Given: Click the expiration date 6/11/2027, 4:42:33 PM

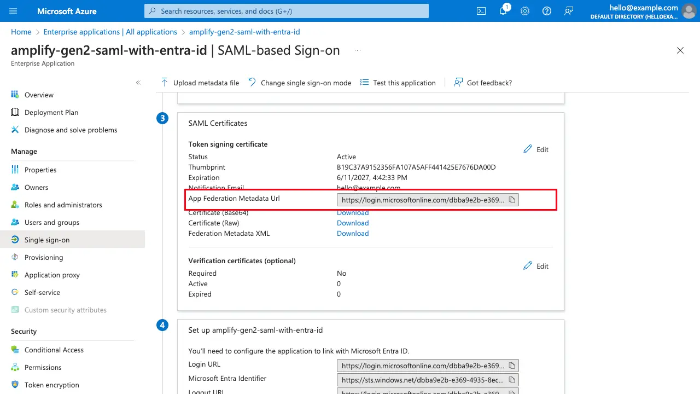Looking at the screenshot, I should [372, 177].
